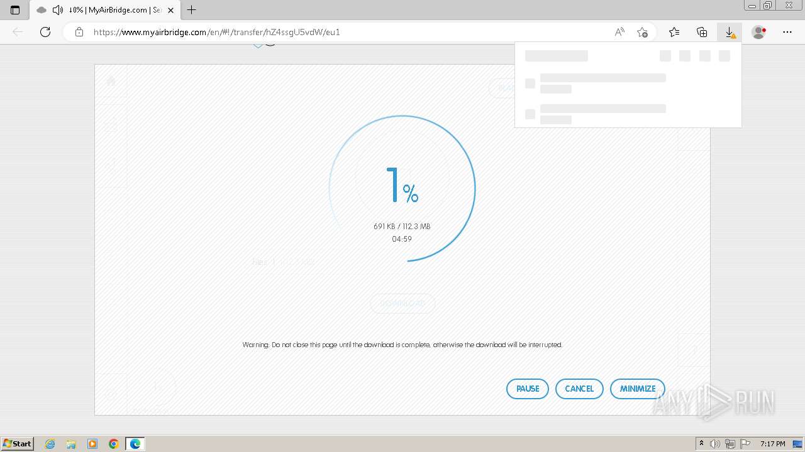Open the Favorites star toolbar icon
Viewport: 805px width, 452px height.
coord(674,32)
